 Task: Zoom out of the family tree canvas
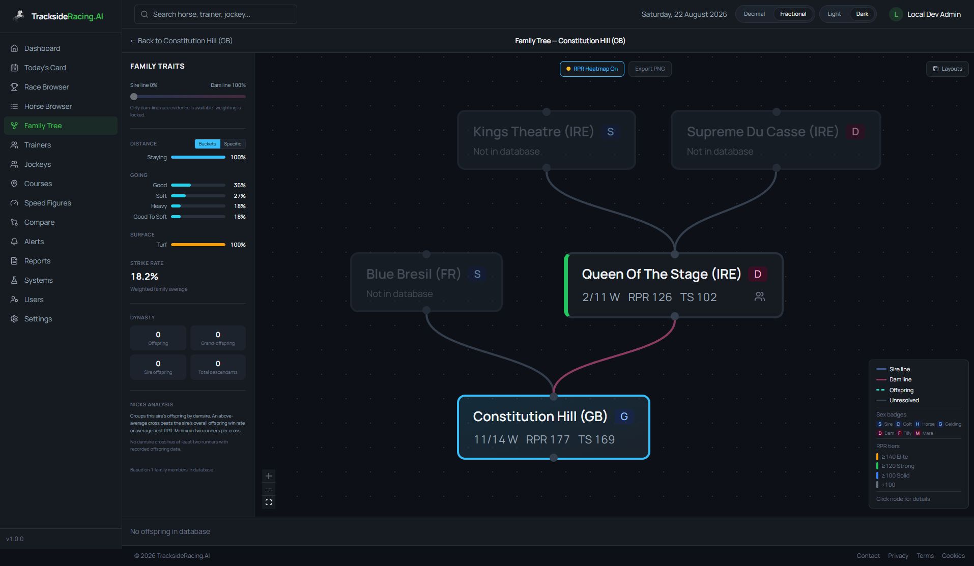[x=269, y=489]
